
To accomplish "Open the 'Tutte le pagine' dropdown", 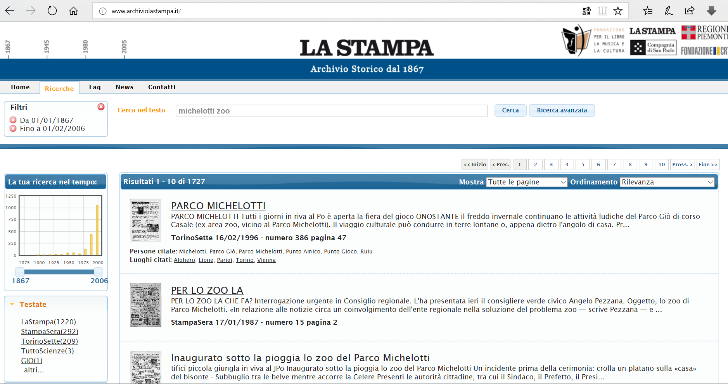I will (x=527, y=182).
